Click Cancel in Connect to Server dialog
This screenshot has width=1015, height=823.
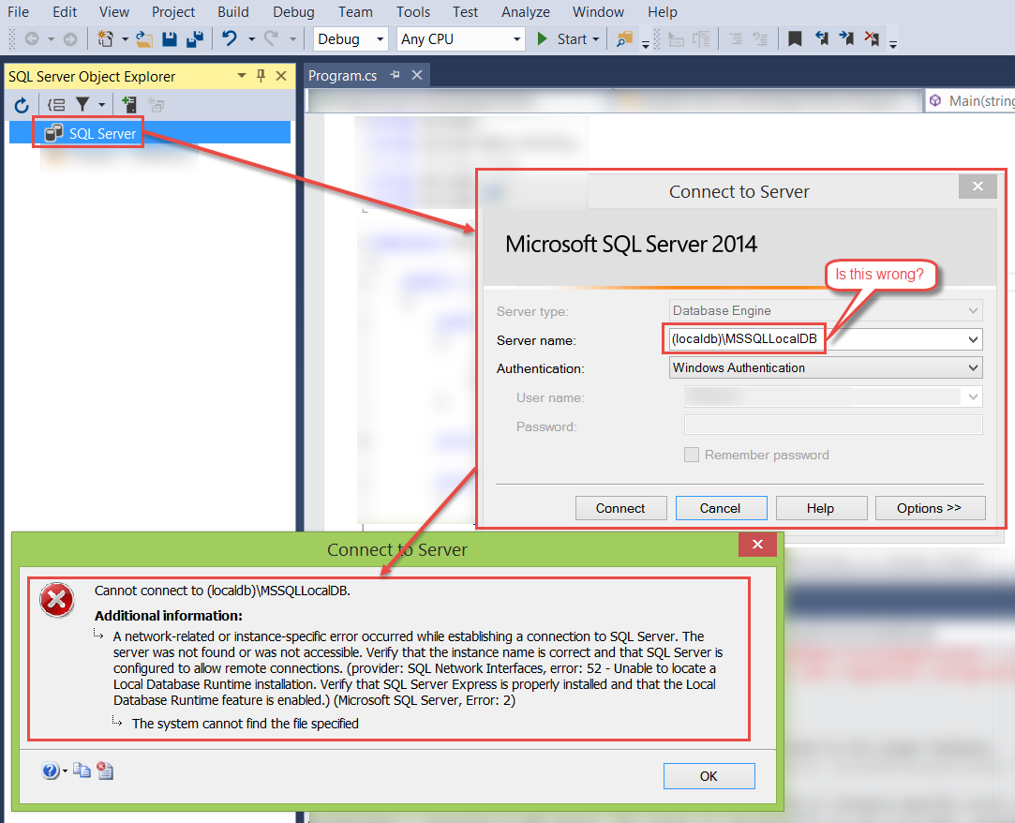(x=721, y=508)
